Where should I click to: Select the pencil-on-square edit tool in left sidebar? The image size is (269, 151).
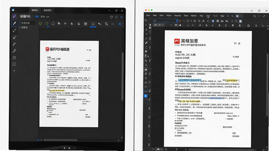click(14, 38)
